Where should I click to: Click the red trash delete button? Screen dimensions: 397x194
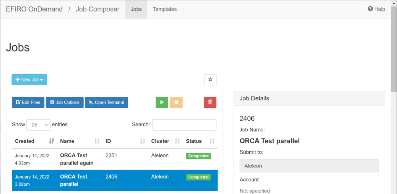[210, 102]
